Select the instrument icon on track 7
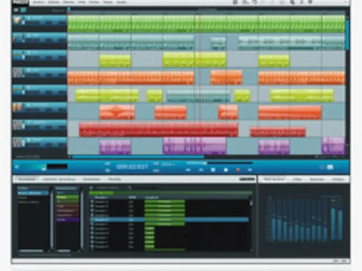Screen dimensions: 362x271 click(17, 125)
